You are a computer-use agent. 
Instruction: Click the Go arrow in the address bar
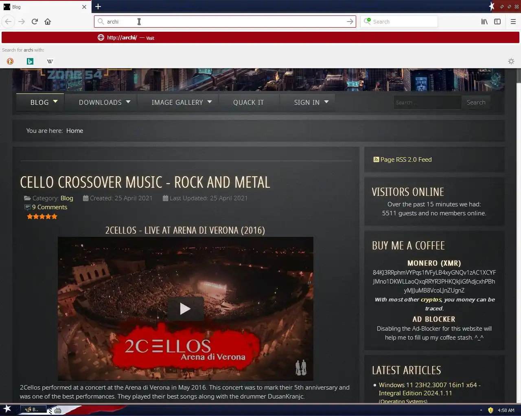(350, 22)
